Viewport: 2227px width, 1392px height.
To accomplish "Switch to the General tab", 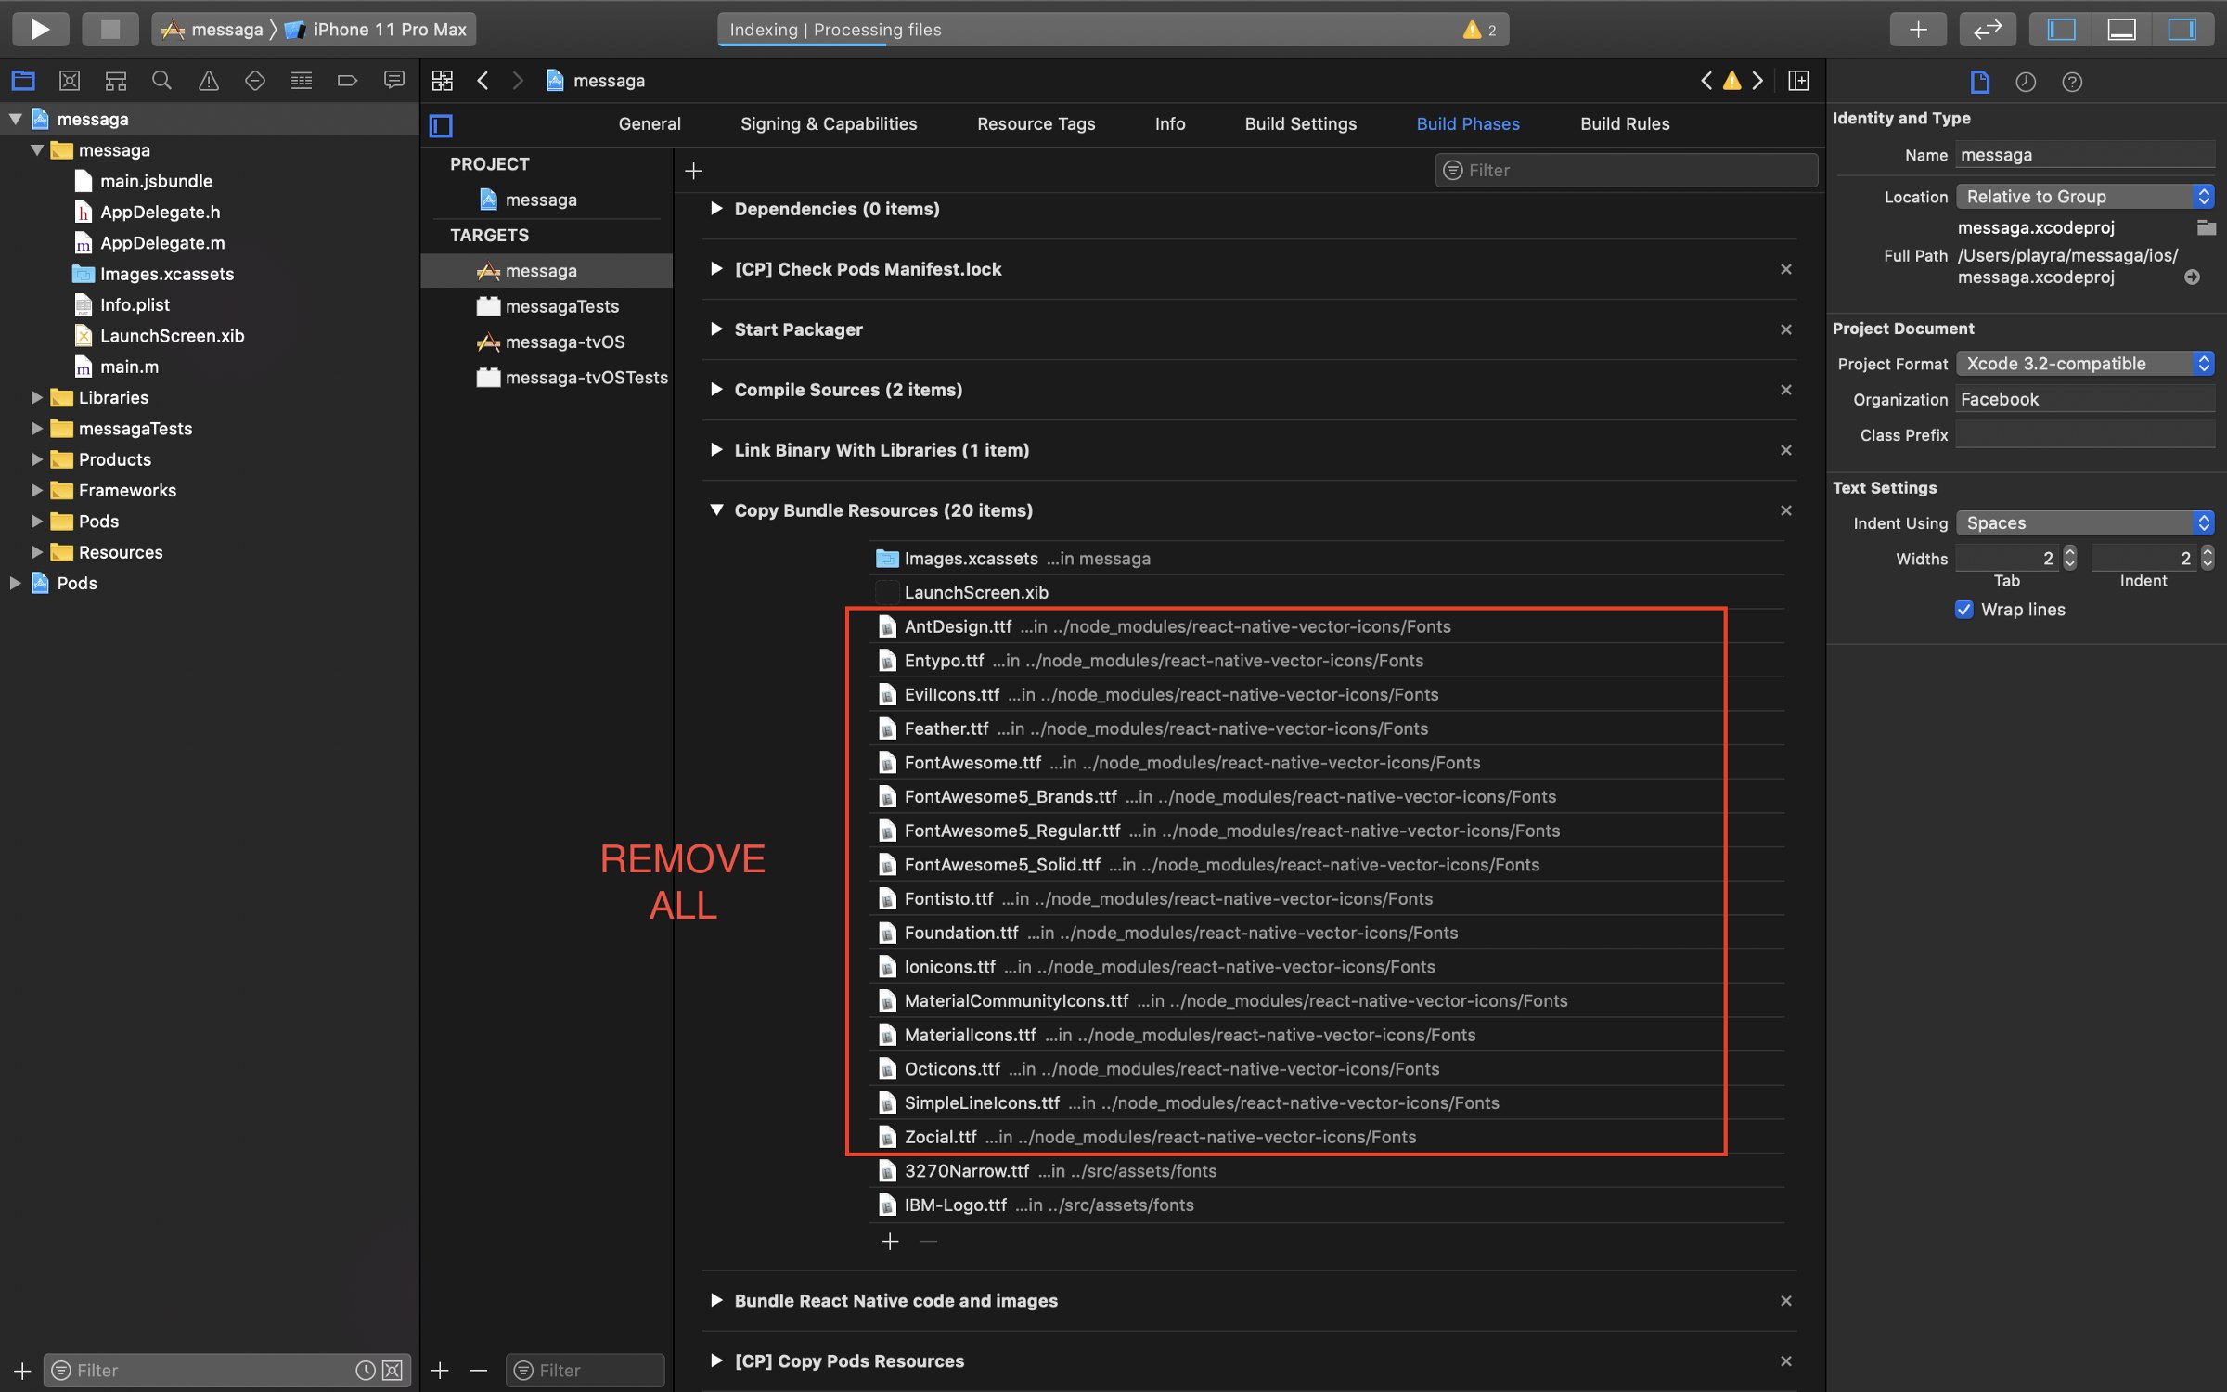I will point(650,123).
